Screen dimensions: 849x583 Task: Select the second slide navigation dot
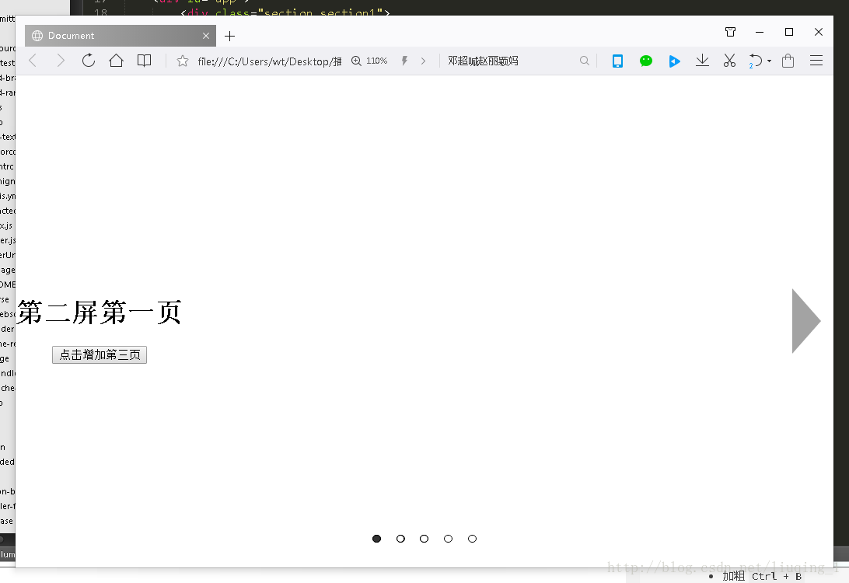400,539
